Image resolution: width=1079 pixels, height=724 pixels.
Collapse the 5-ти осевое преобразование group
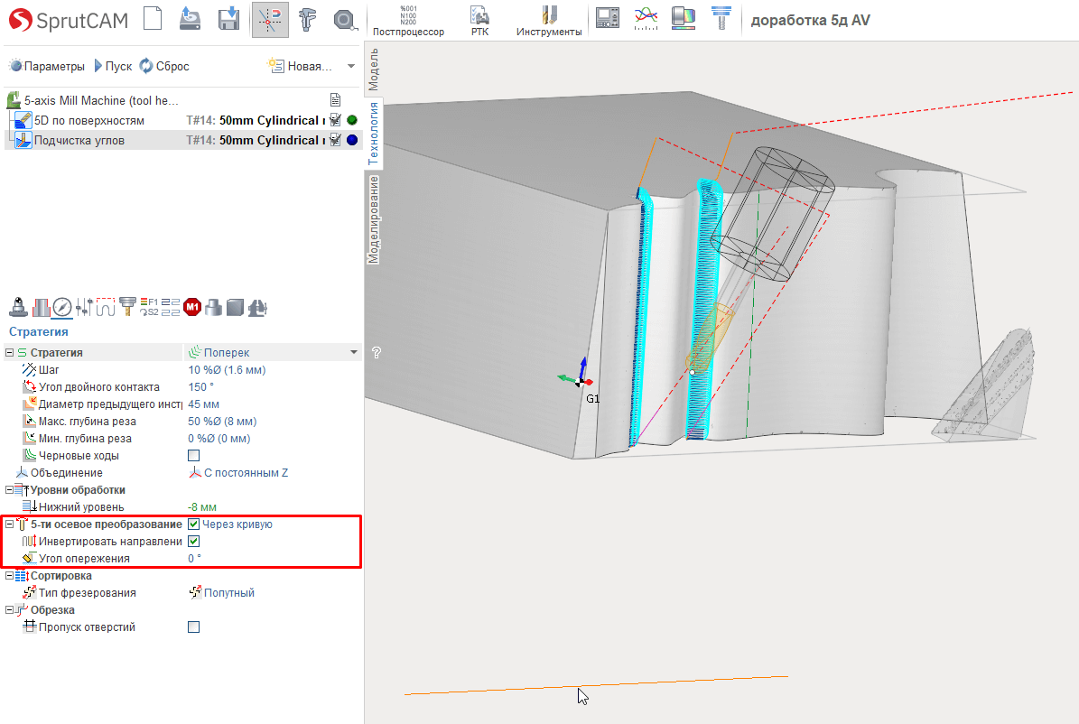10,524
